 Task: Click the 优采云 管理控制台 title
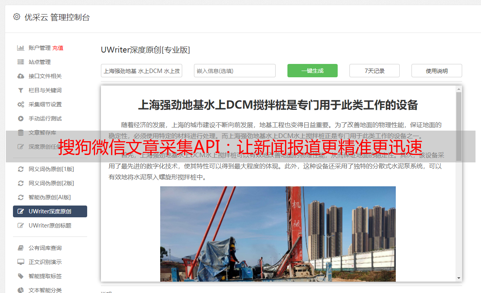pos(57,17)
